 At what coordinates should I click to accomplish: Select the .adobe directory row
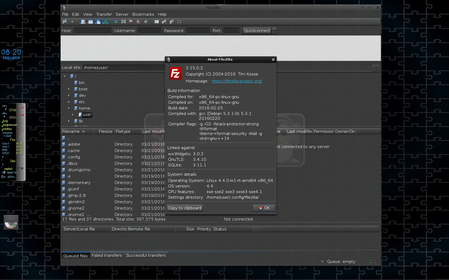pyautogui.click(x=113, y=145)
